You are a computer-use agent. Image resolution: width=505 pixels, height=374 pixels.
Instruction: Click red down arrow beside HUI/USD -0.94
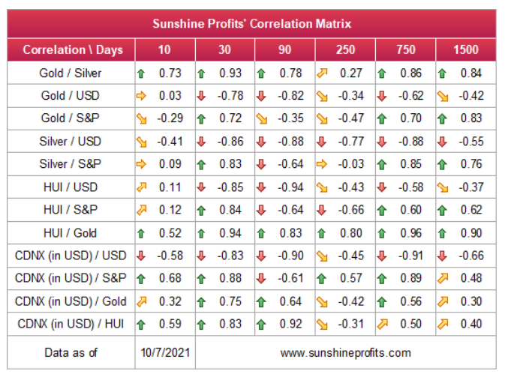coord(261,187)
